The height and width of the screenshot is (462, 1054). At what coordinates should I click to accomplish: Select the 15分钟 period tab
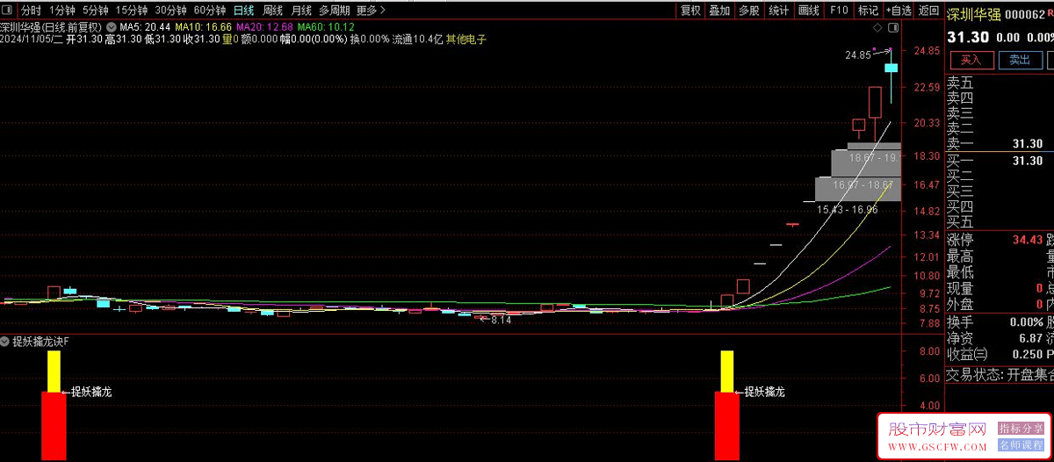point(132,11)
